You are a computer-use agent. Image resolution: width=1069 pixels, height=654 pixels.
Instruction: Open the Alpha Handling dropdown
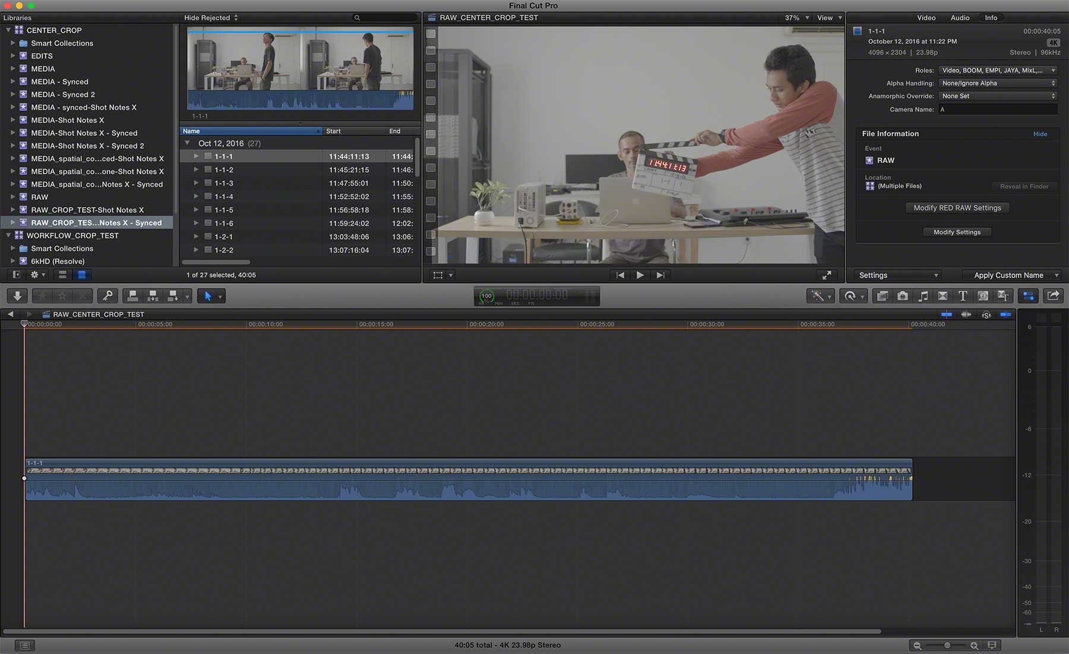pyautogui.click(x=998, y=83)
